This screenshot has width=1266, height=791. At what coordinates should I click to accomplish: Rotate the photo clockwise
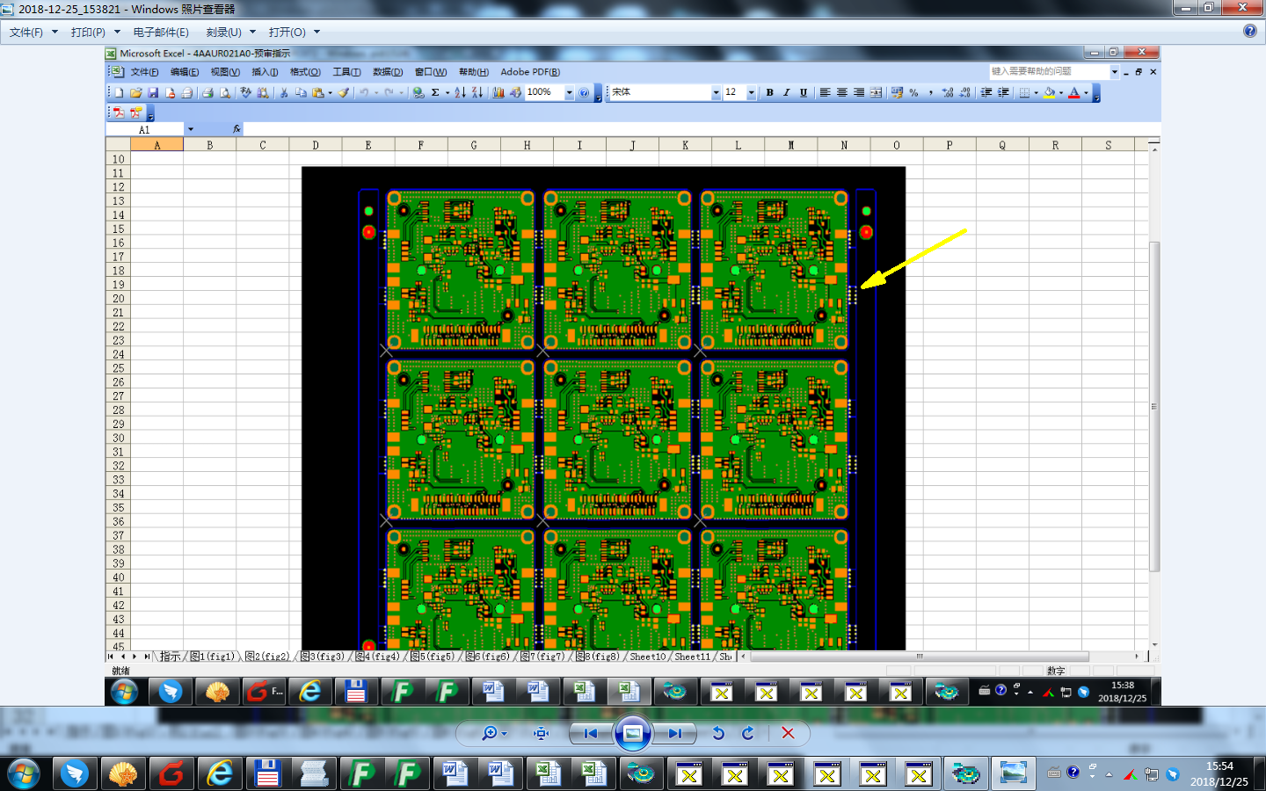click(748, 733)
